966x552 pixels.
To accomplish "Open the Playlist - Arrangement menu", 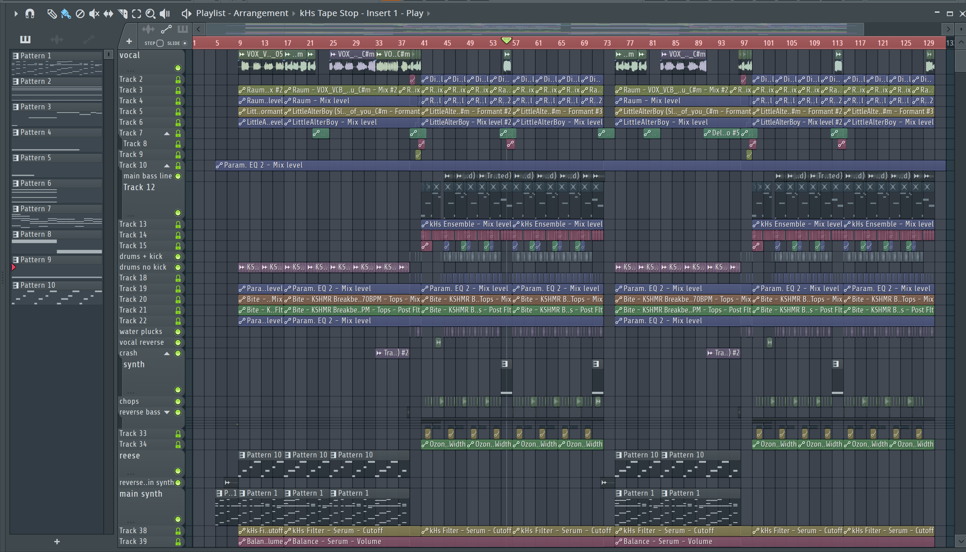I will (242, 13).
